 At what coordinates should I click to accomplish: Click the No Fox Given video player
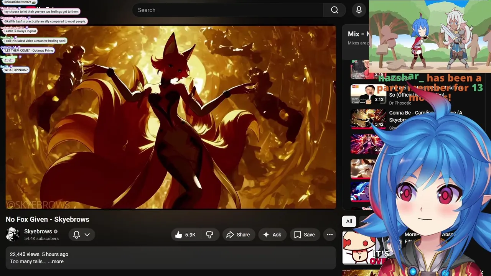(171, 117)
